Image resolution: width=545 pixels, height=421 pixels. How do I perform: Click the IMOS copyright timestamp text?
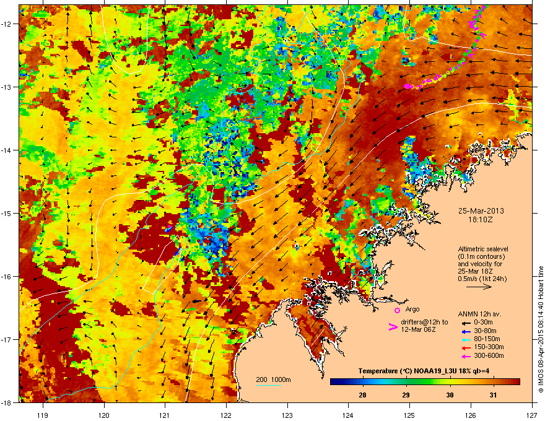coord(541,329)
